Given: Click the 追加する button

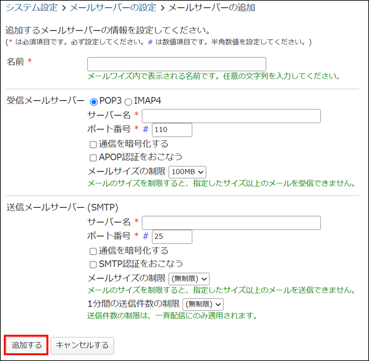Looking at the screenshot, I should tap(27, 345).
